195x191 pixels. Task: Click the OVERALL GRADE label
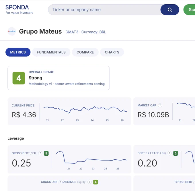pyautogui.click(x=41, y=72)
